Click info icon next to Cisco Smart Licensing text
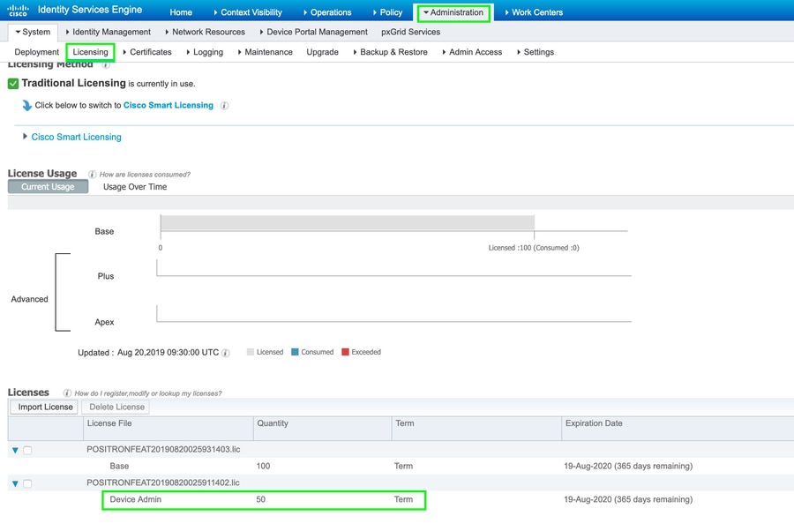794x531 pixels. pyautogui.click(x=224, y=106)
